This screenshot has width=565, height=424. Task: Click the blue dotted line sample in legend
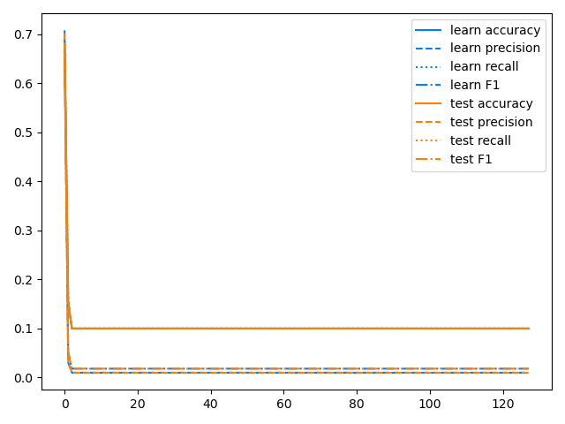431,67
